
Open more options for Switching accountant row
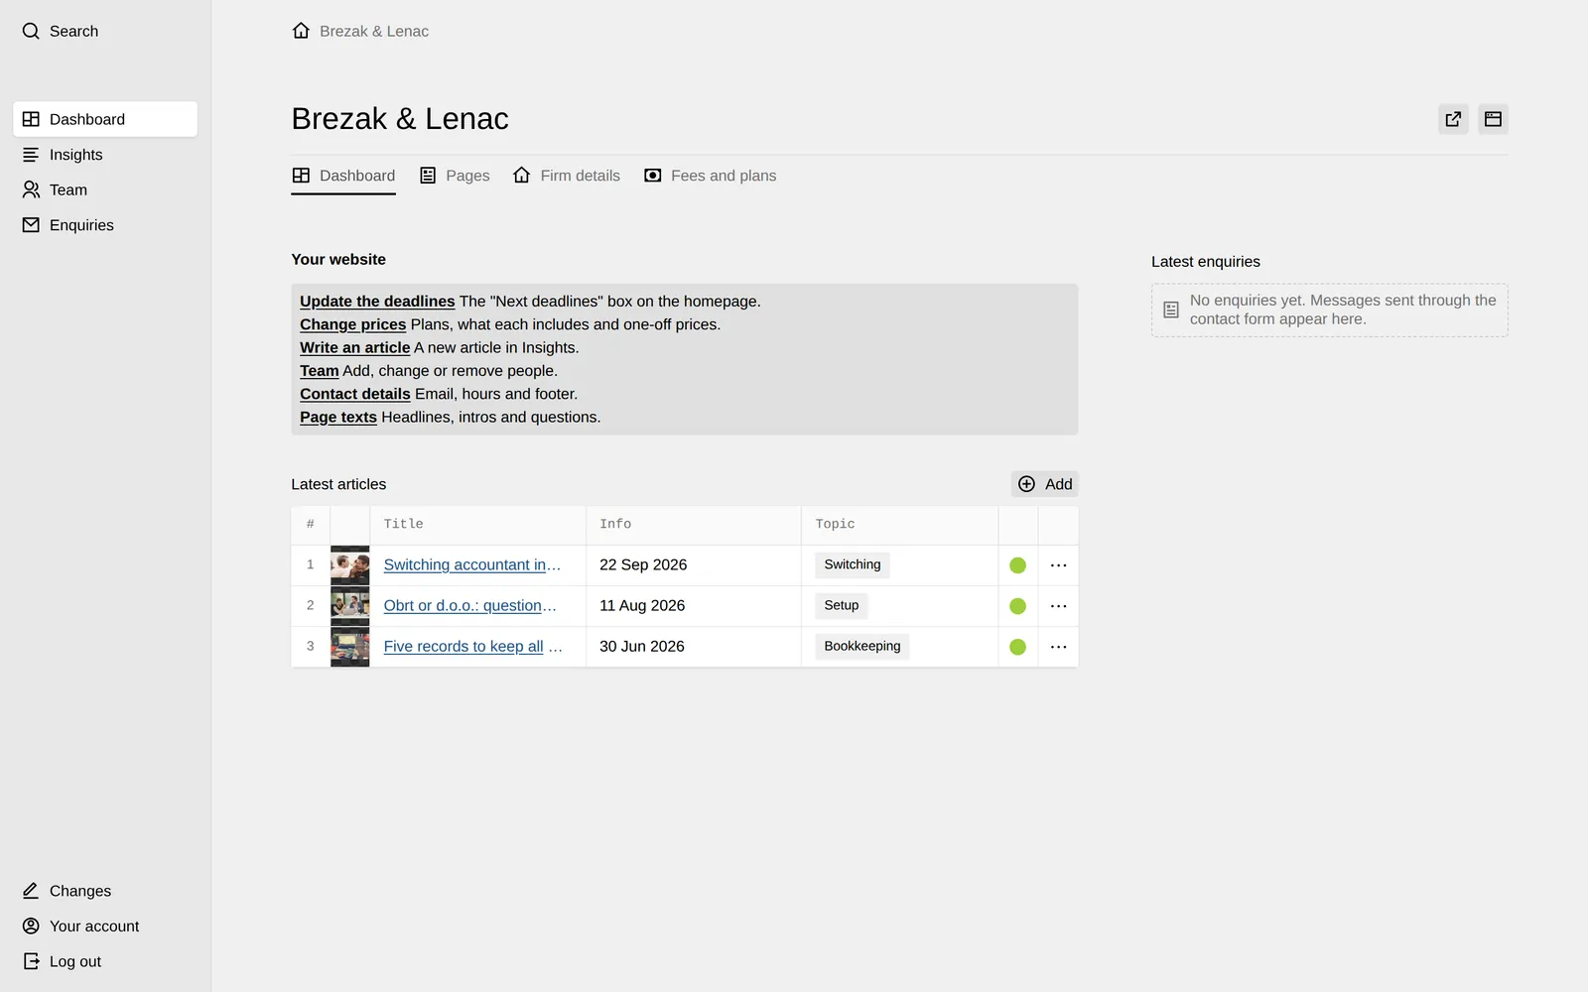tap(1059, 565)
